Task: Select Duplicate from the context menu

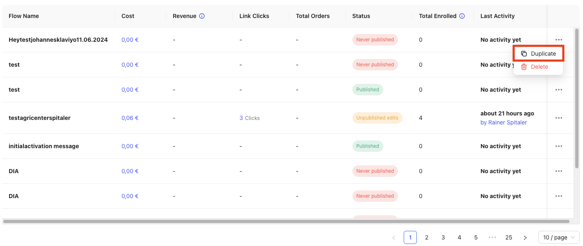Action: [x=538, y=54]
